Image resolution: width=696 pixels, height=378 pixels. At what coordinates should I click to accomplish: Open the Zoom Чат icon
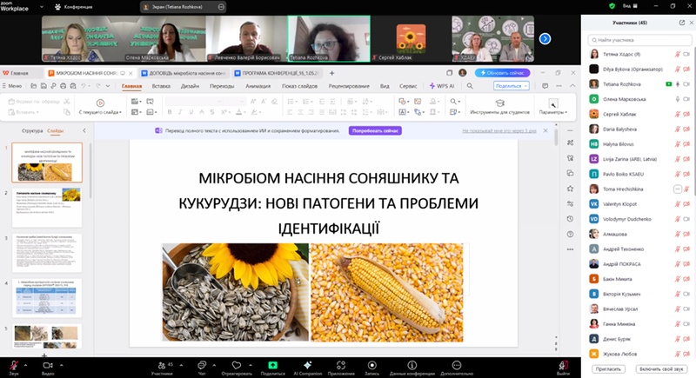pyautogui.click(x=202, y=365)
